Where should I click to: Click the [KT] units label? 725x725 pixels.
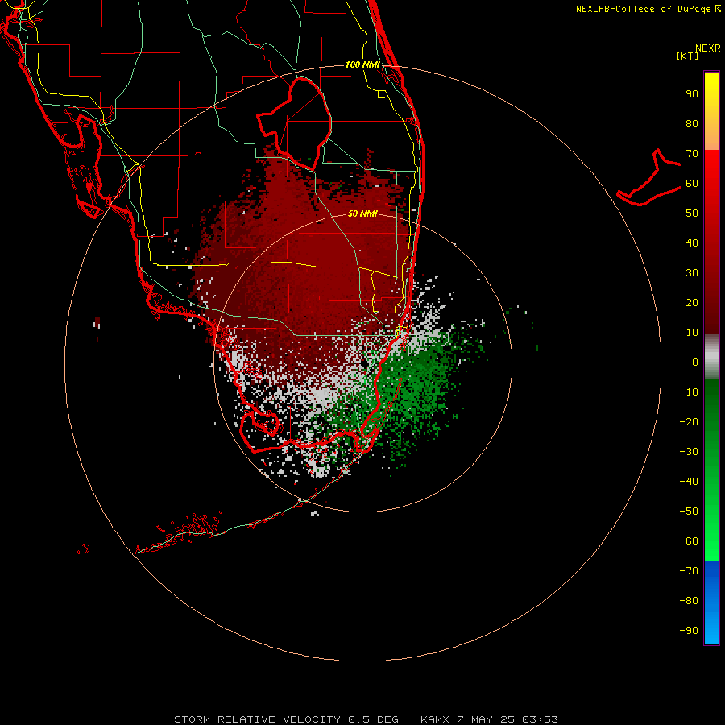click(x=688, y=56)
